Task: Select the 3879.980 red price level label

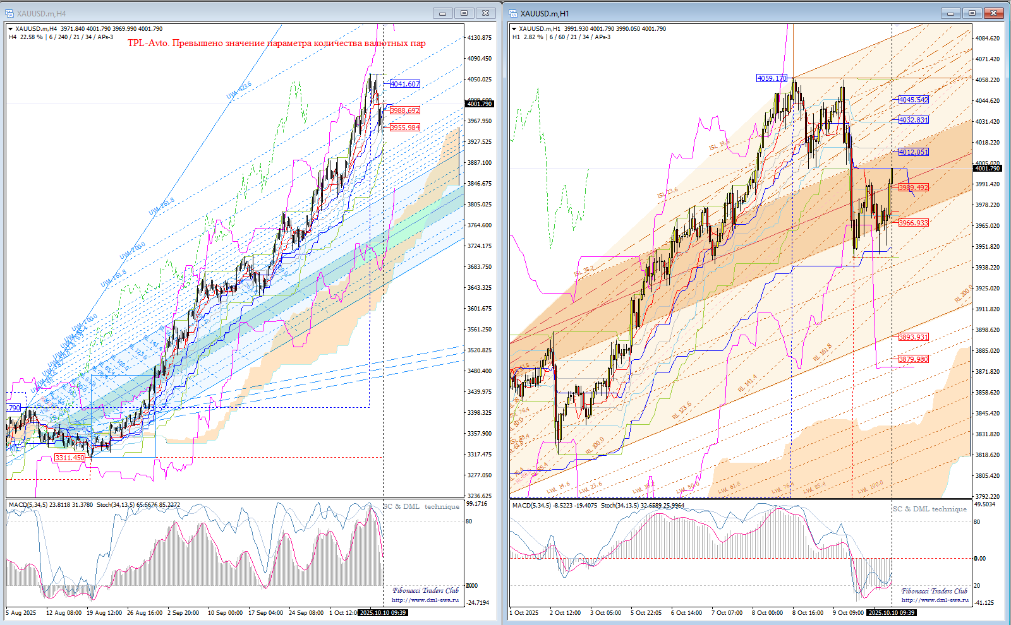Action: [x=914, y=359]
